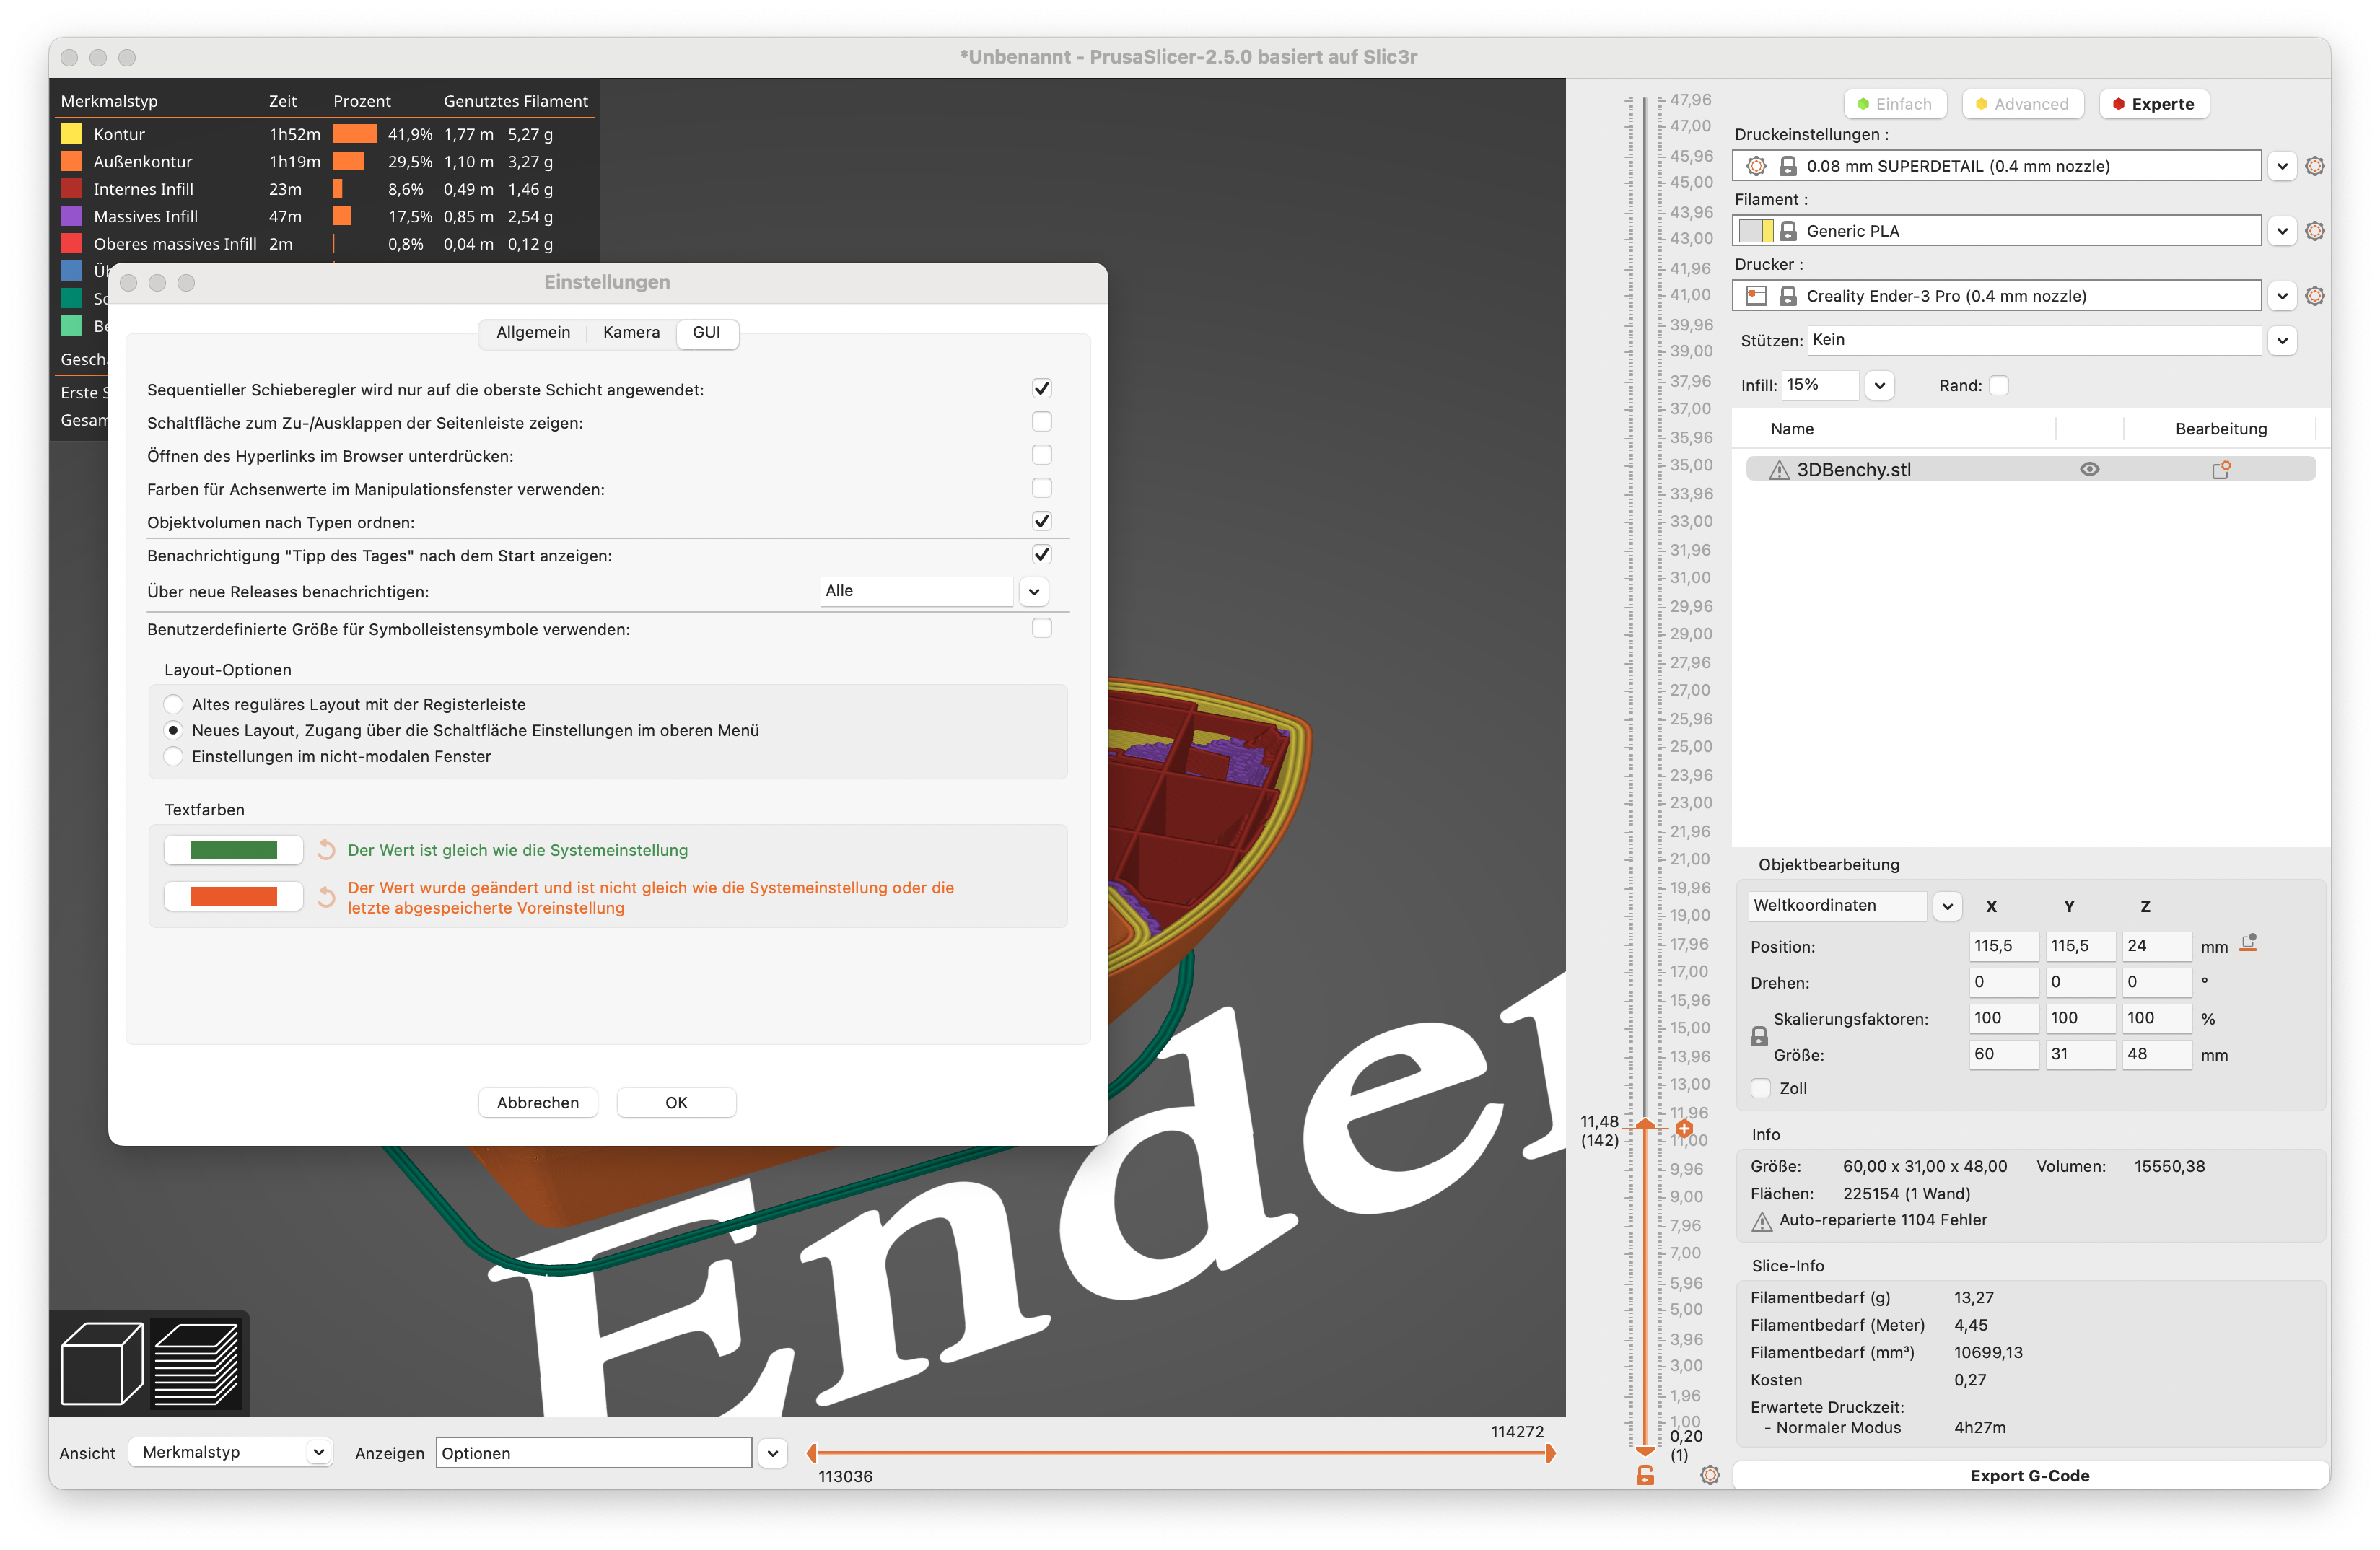Open the layer slider gear icon
This screenshot has width=2380, height=1550.
coord(1710,1475)
